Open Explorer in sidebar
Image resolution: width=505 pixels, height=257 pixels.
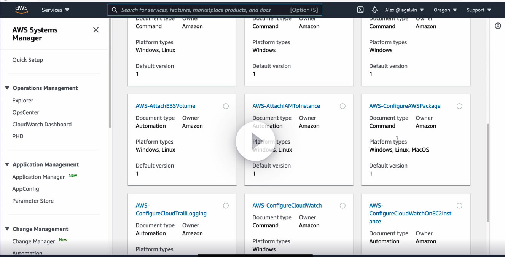(x=23, y=101)
